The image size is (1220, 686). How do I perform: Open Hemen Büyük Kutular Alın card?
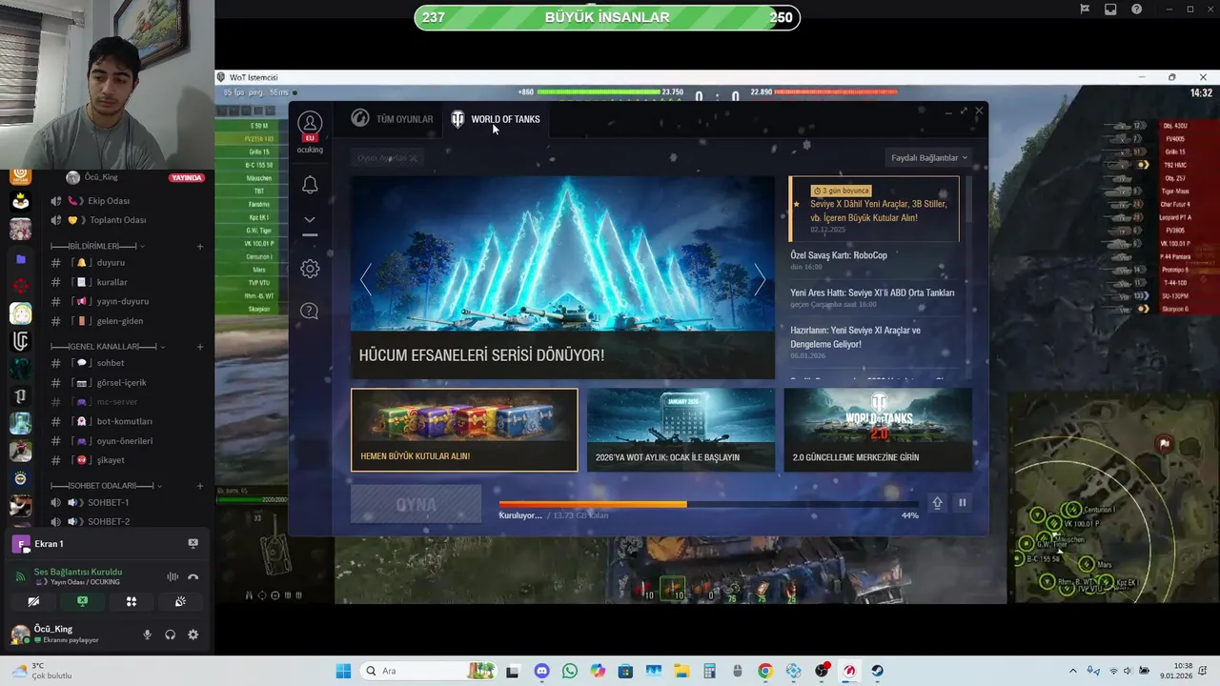click(x=464, y=430)
